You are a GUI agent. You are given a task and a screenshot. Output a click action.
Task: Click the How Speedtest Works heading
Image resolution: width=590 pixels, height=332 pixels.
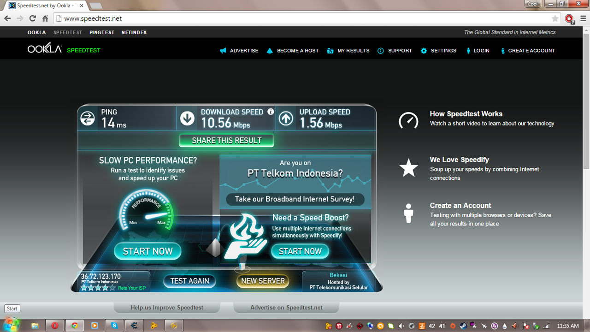pos(466,114)
